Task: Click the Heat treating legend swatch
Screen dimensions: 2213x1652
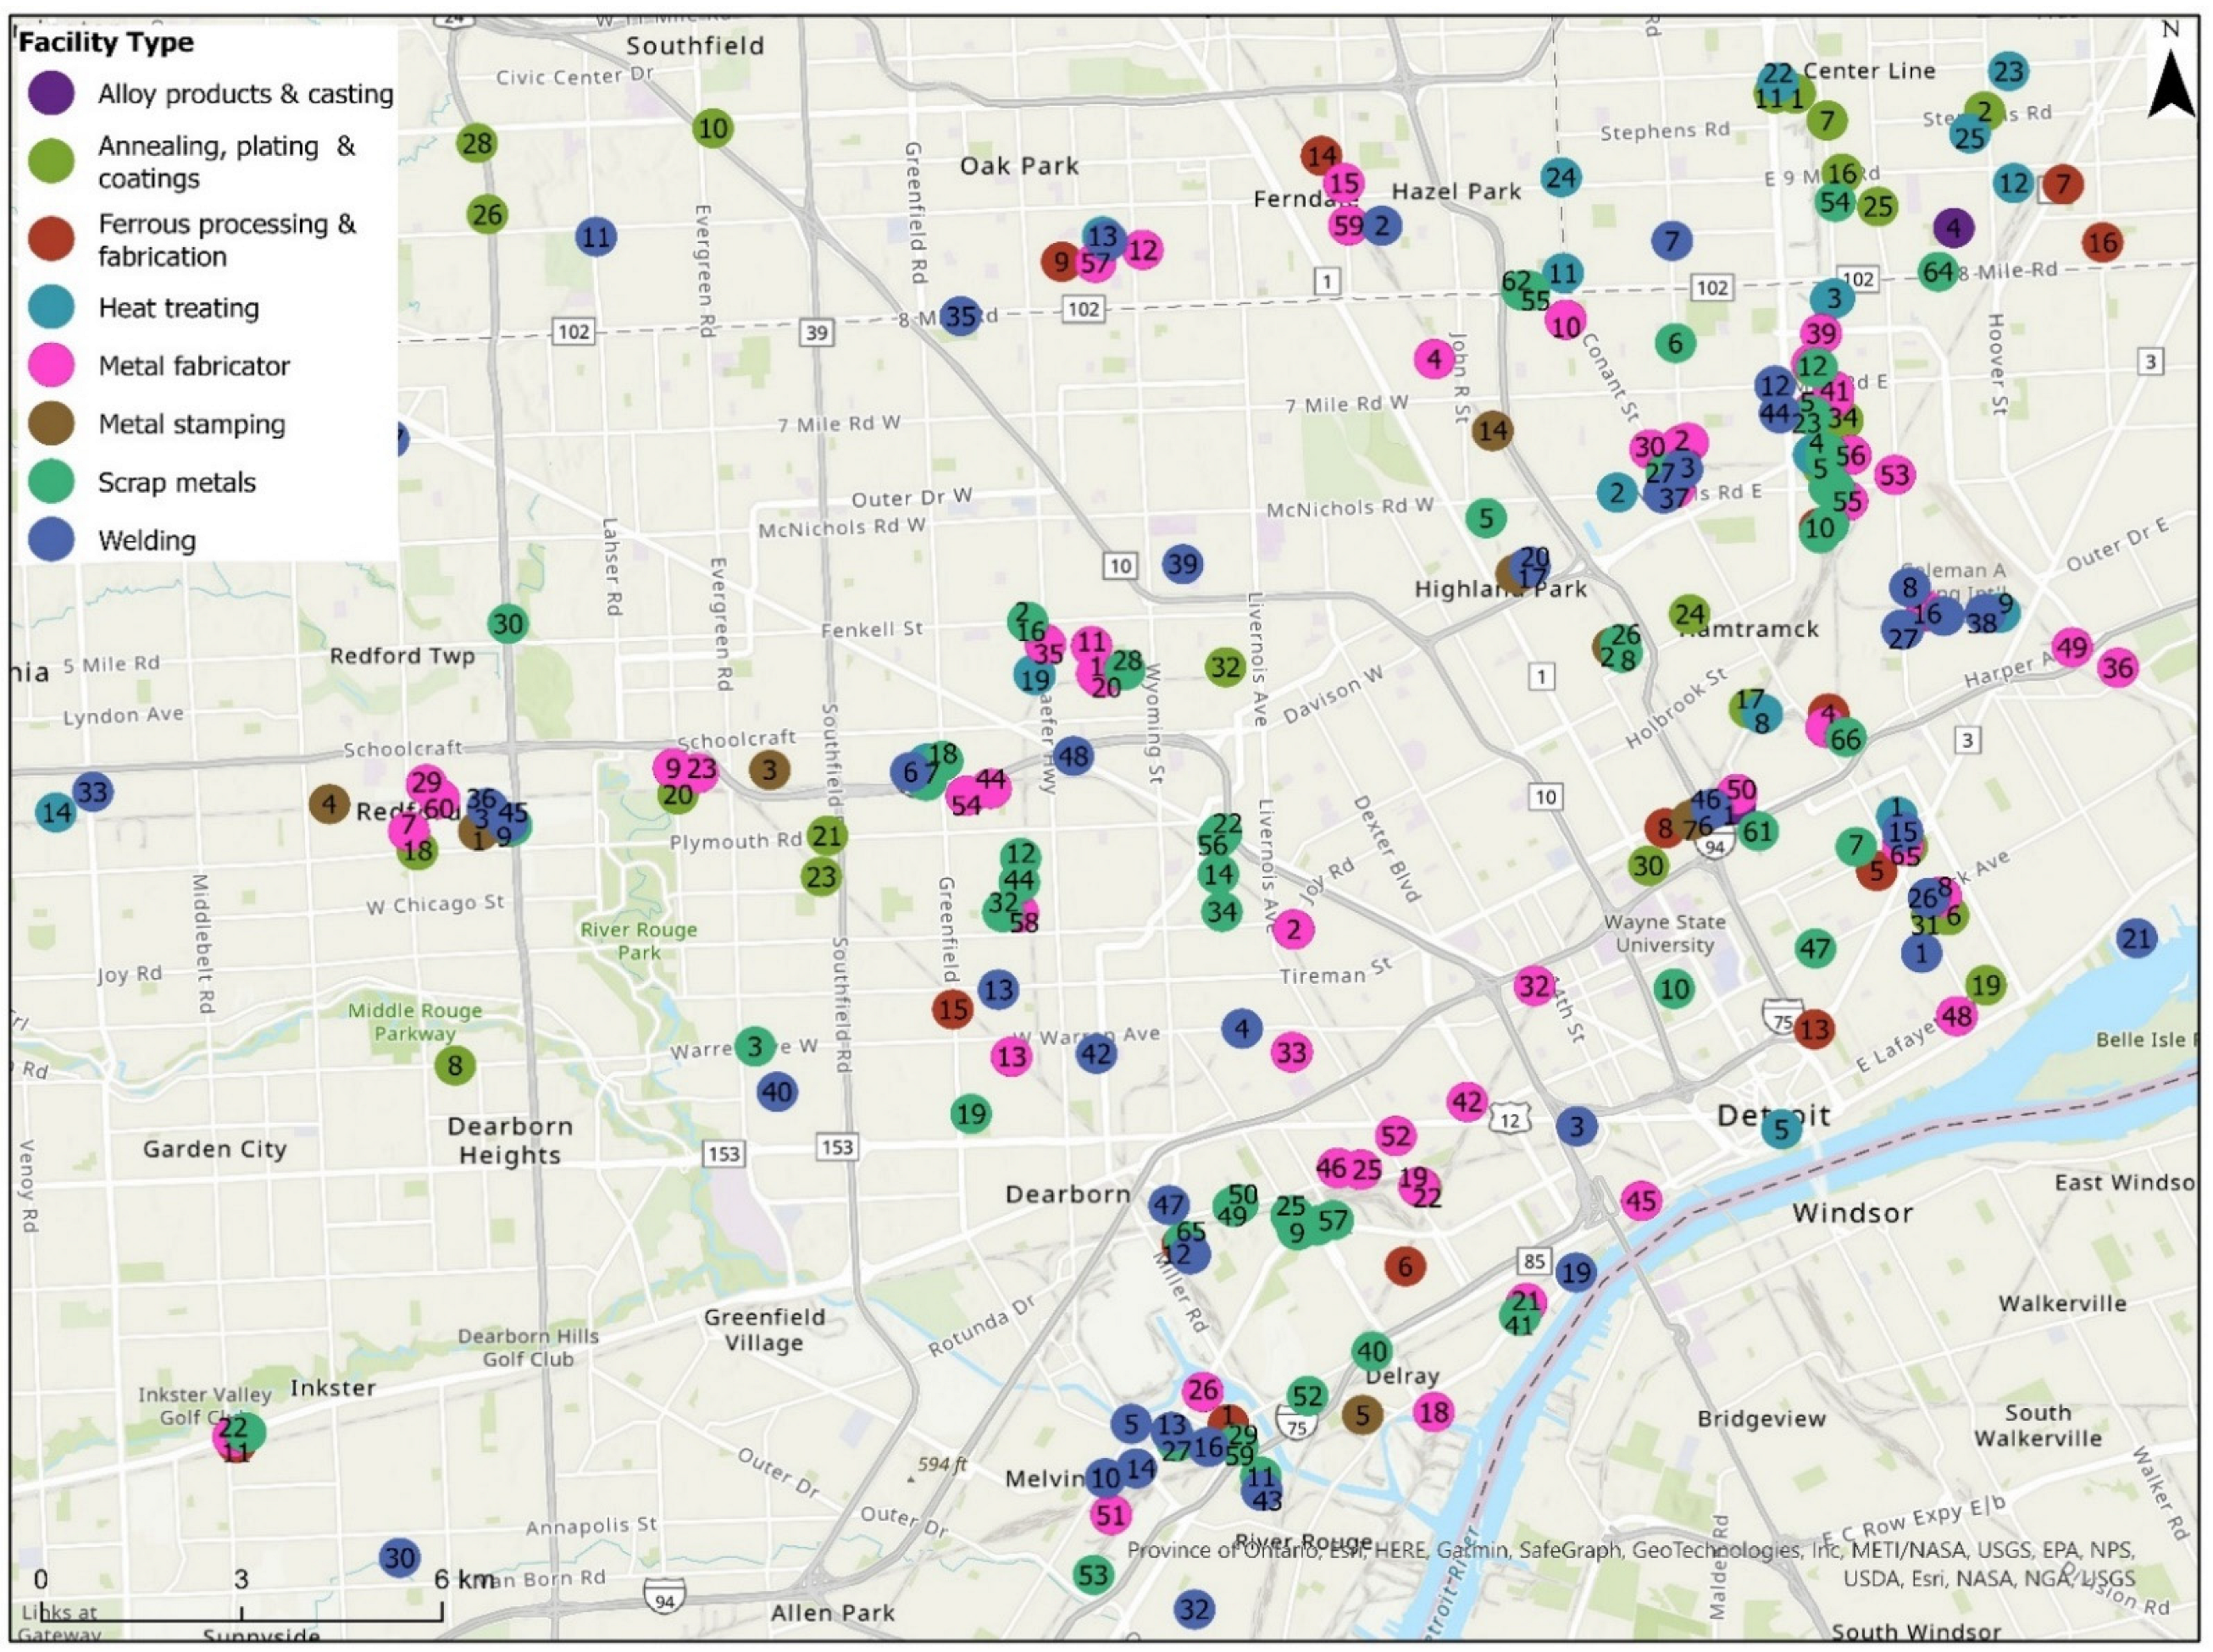Action: (x=51, y=308)
